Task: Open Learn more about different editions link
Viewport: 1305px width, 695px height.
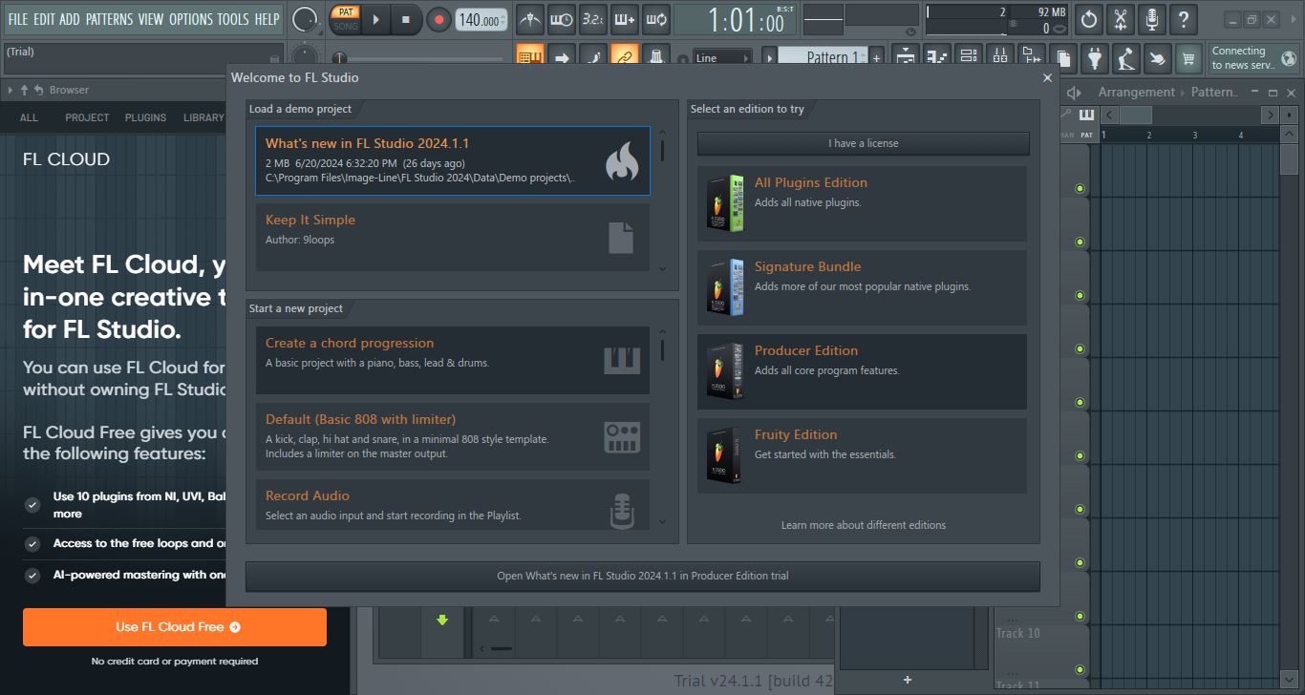Action: coord(864,525)
